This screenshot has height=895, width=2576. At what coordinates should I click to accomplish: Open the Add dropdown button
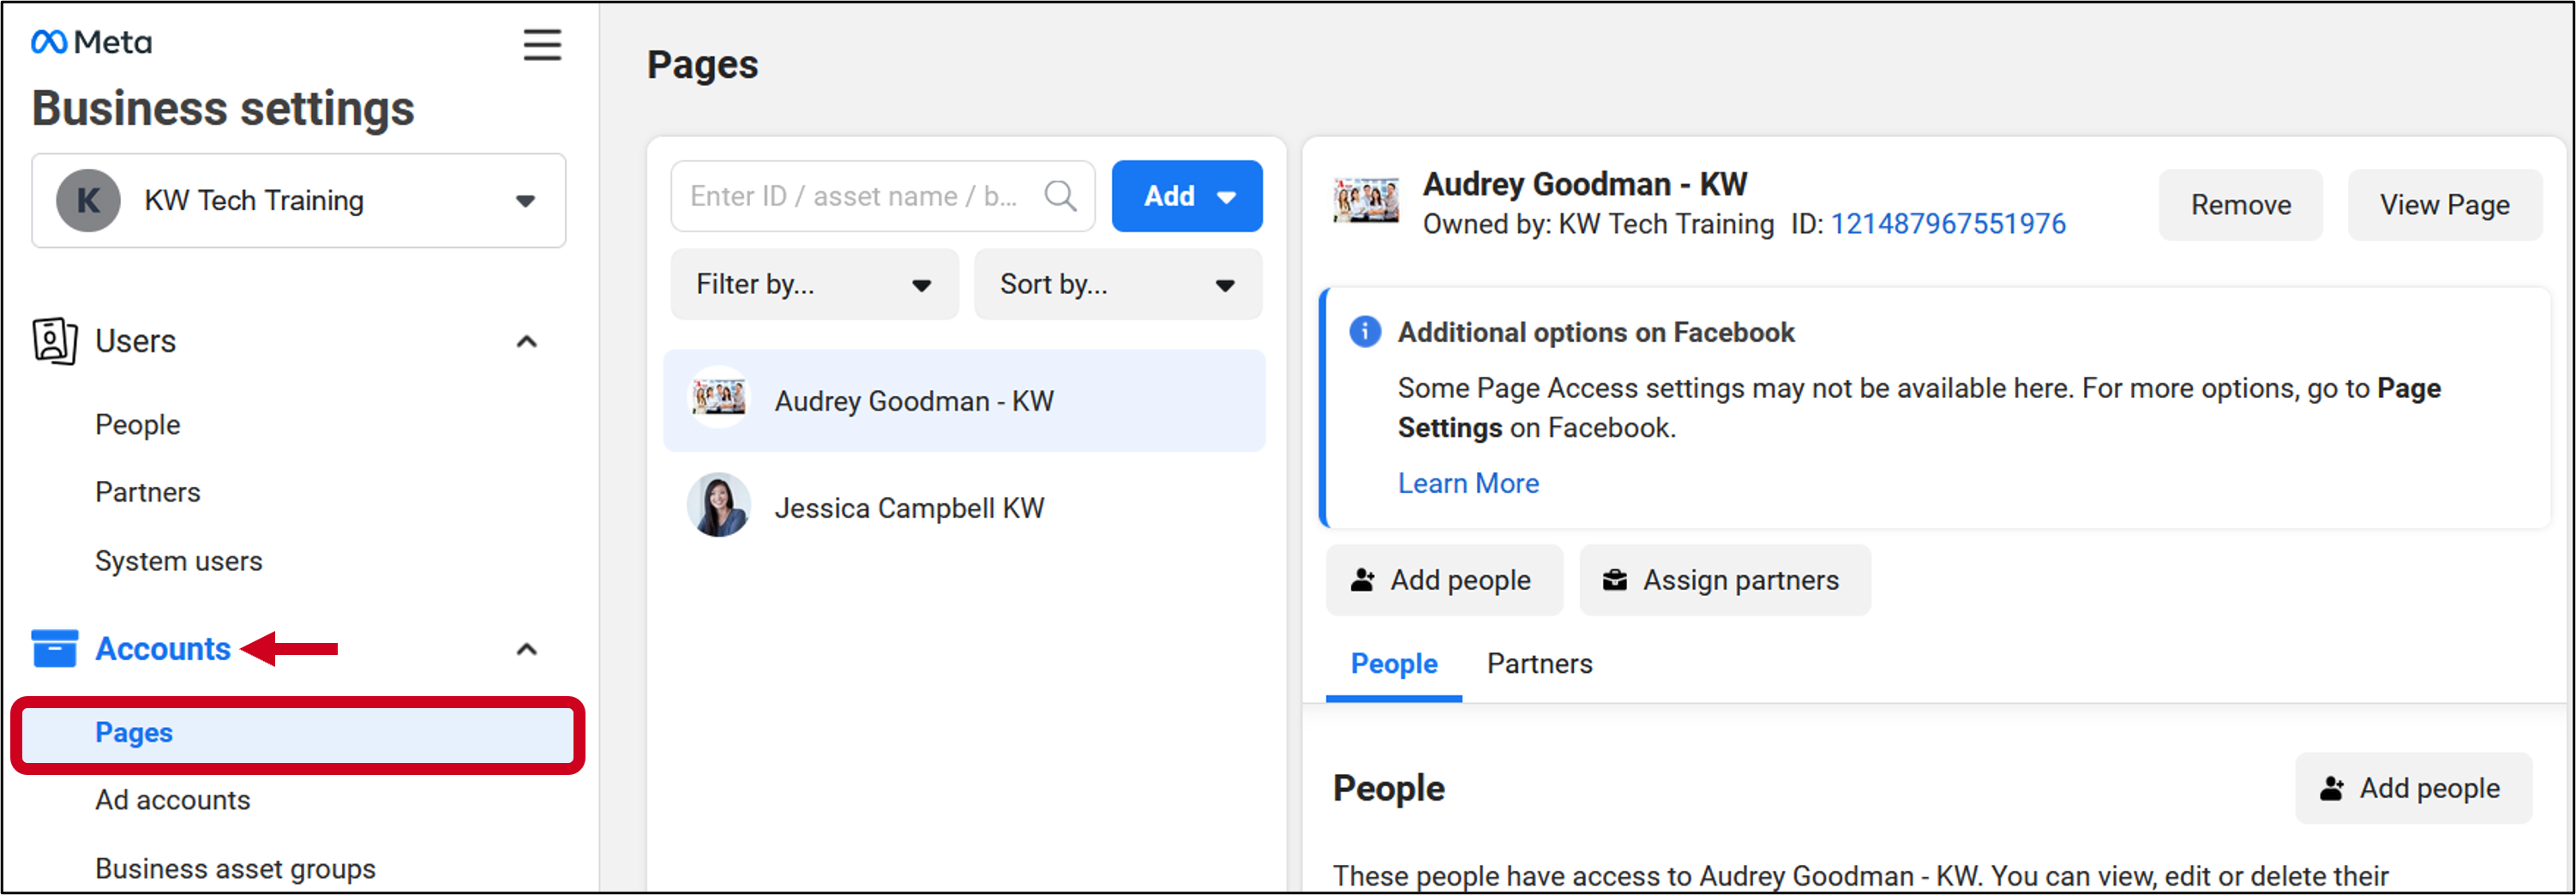click(1187, 196)
